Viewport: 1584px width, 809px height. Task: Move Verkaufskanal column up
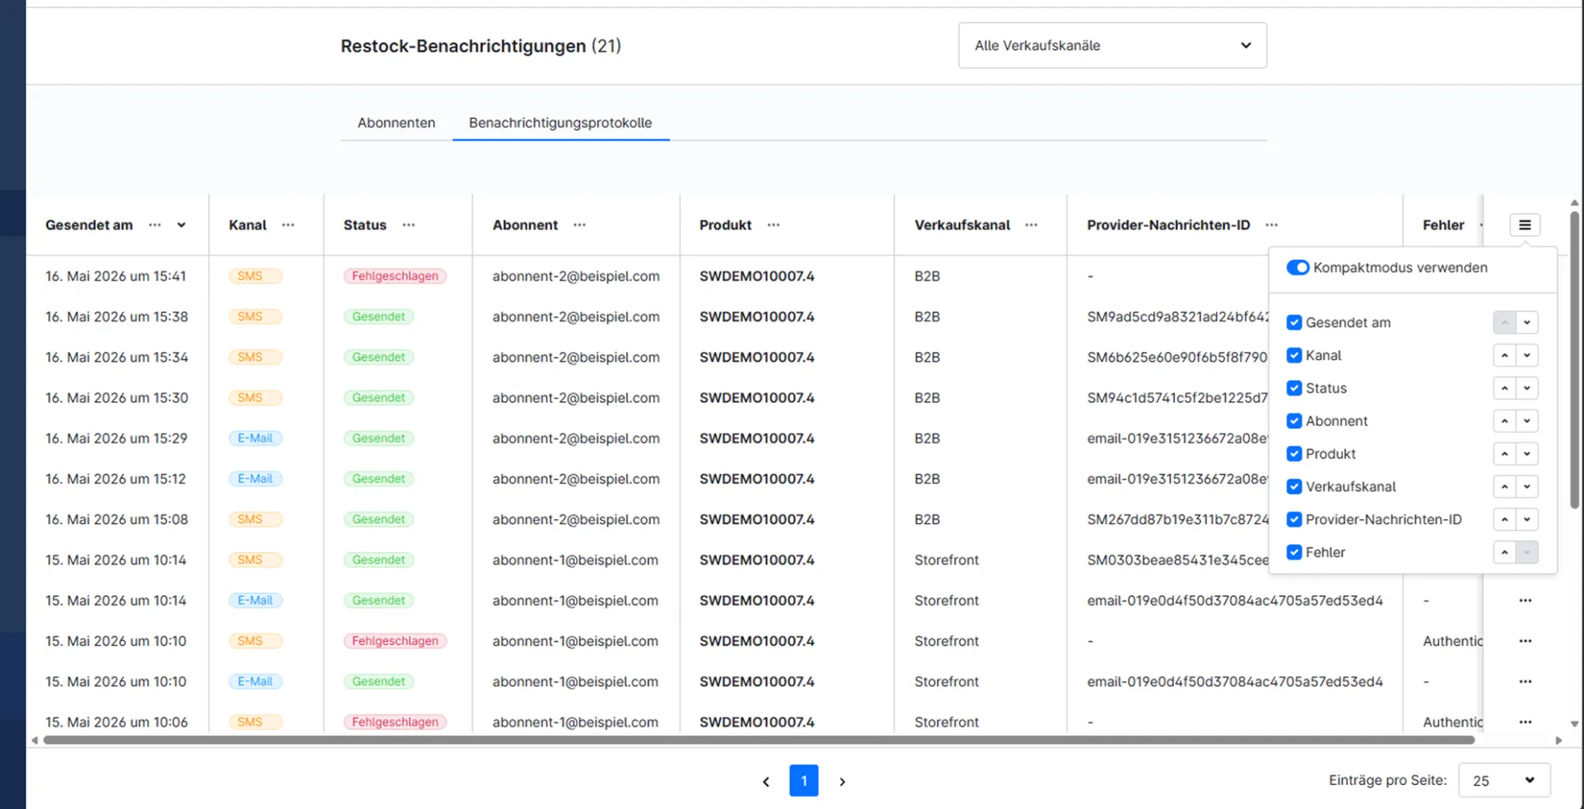[1504, 486]
